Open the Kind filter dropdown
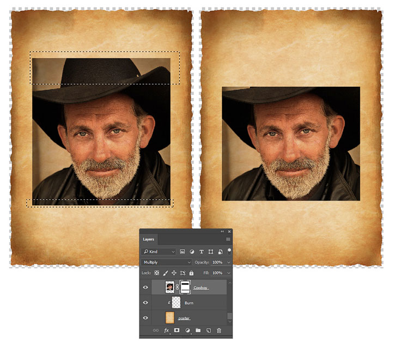395x346 pixels. [x=159, y=252]
